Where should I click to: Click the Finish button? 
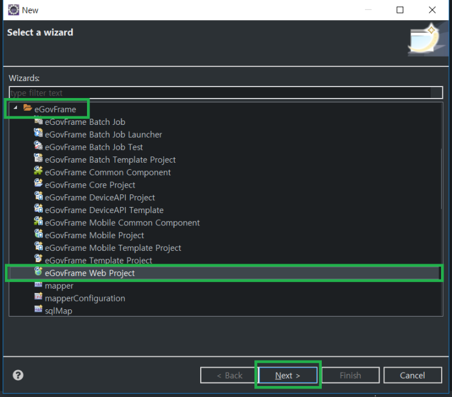pyautogui.click(x=350, y=375)
